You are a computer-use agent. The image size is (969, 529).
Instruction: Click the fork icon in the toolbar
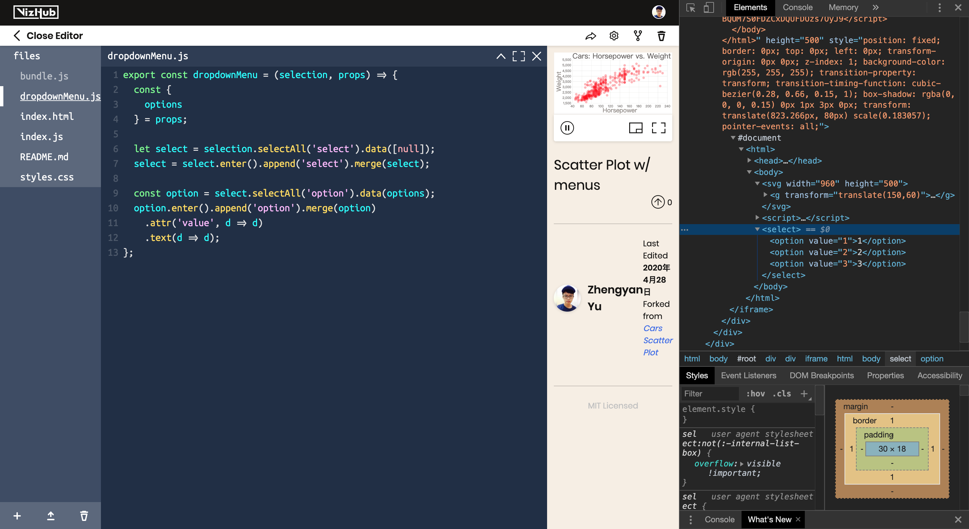(x=638, y=36)
